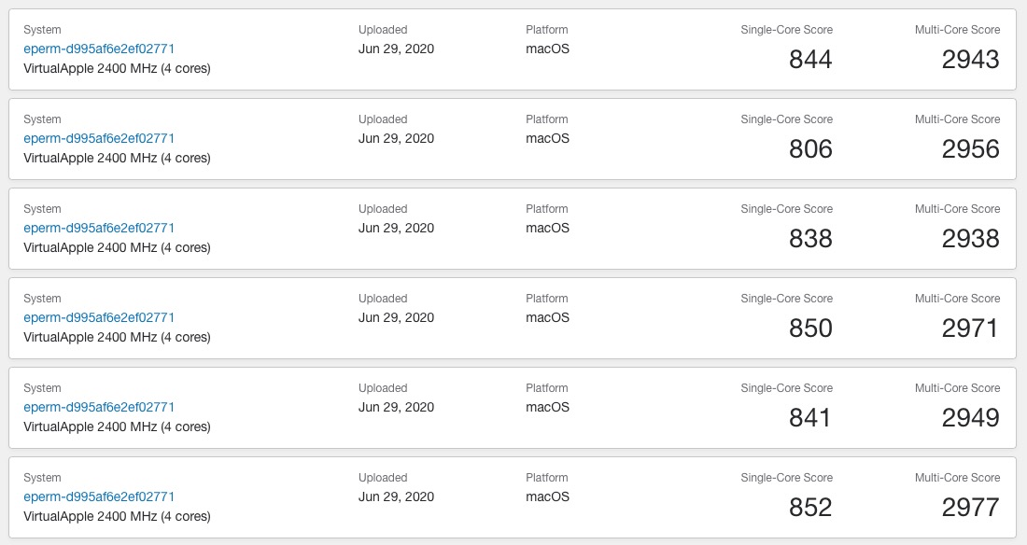Select the single-core score 806
Viewport: 1027px width, 545px height.
coord(810,149)
